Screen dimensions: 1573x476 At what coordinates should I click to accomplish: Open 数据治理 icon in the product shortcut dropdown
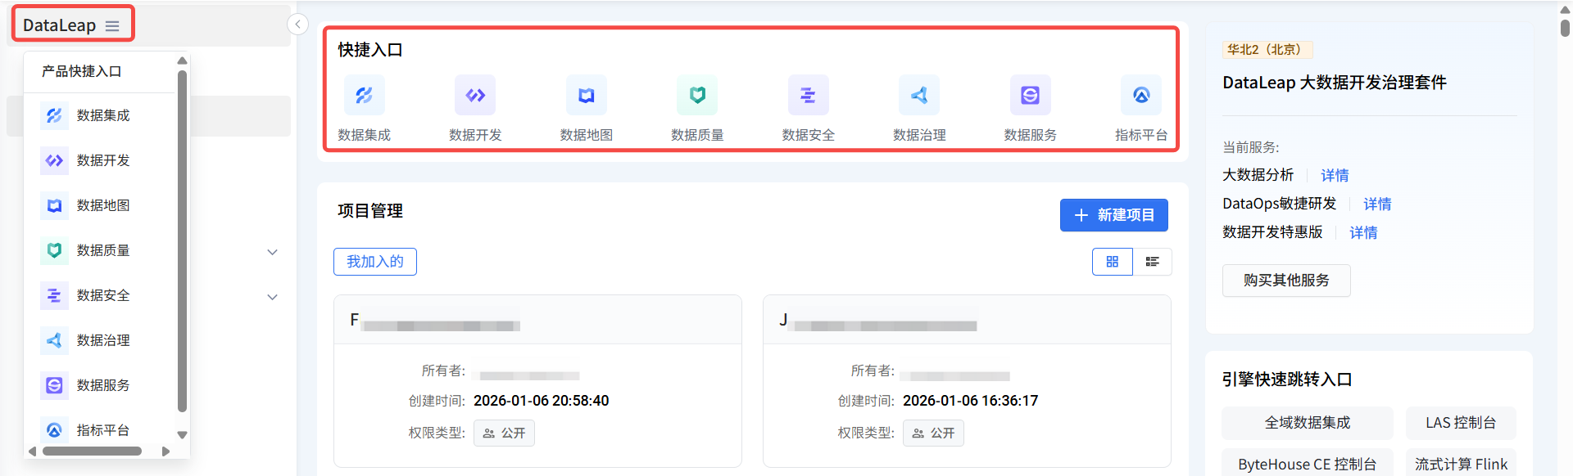[54, 340]
